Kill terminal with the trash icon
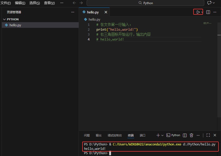 pos(191,135)
